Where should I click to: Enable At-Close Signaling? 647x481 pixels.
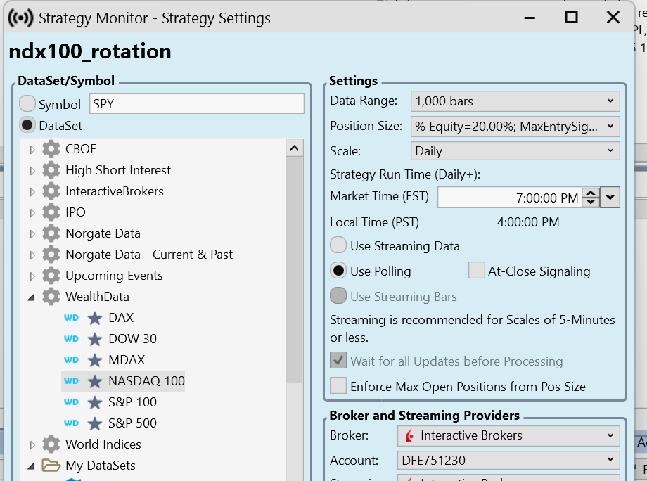pos(476,271)
